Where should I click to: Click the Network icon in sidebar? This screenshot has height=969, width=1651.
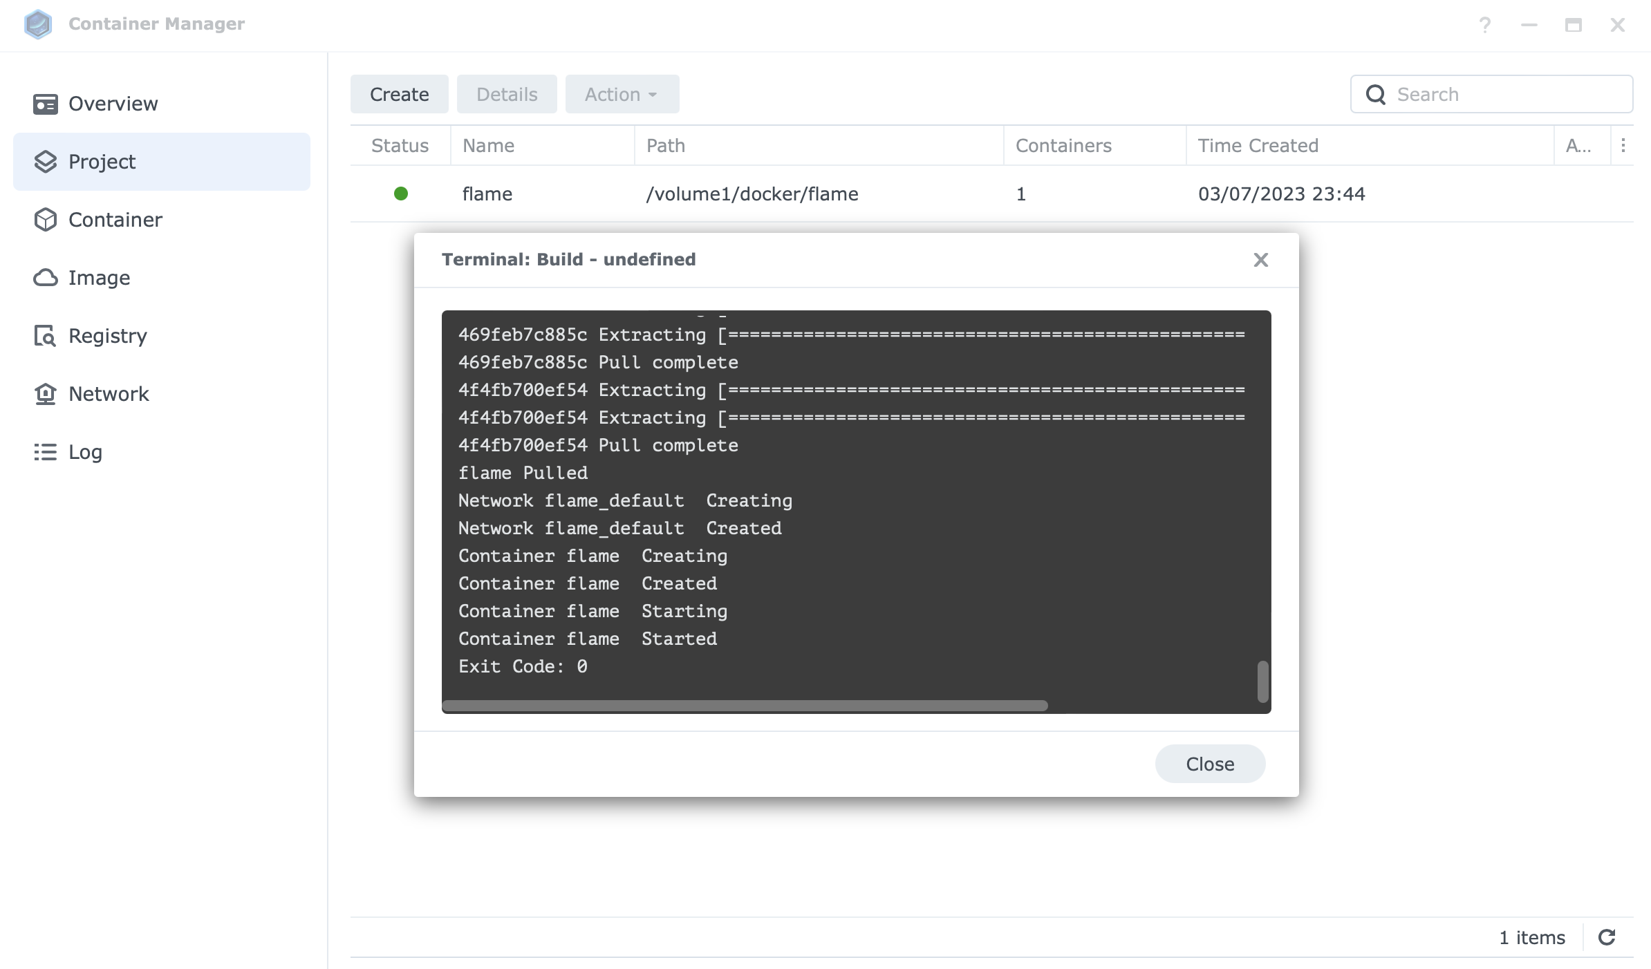46,394
